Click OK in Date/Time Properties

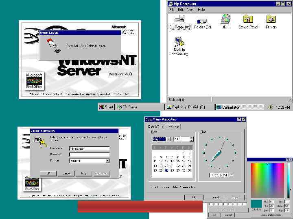click(194, 198)
